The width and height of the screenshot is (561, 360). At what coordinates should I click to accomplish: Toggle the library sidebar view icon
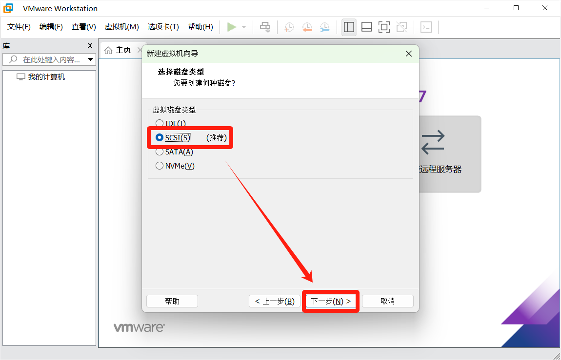349,27
